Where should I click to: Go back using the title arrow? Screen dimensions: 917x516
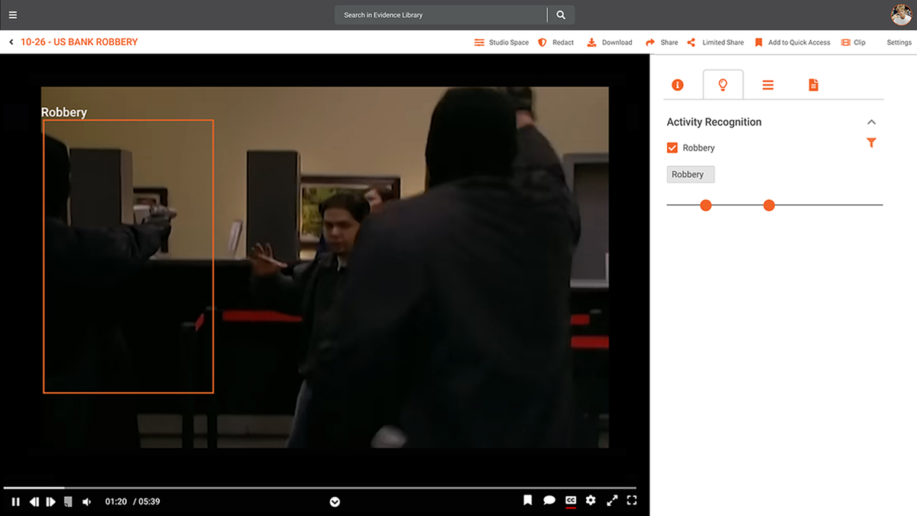11,42
